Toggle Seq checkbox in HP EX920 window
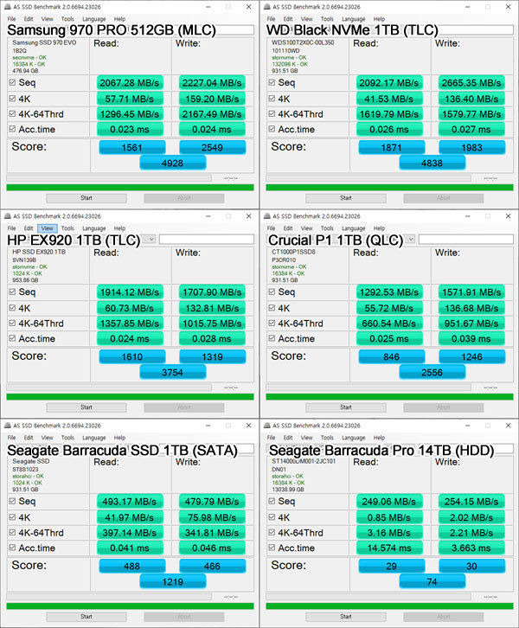The height and width of the screenshot is (628, 519). pyautogui.click(x=12, y=292)
